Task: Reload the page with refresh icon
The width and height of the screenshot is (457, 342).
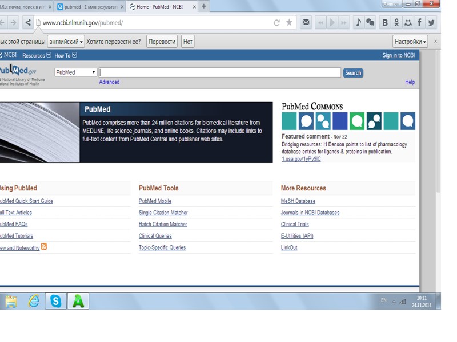Action: click(277, 23)
